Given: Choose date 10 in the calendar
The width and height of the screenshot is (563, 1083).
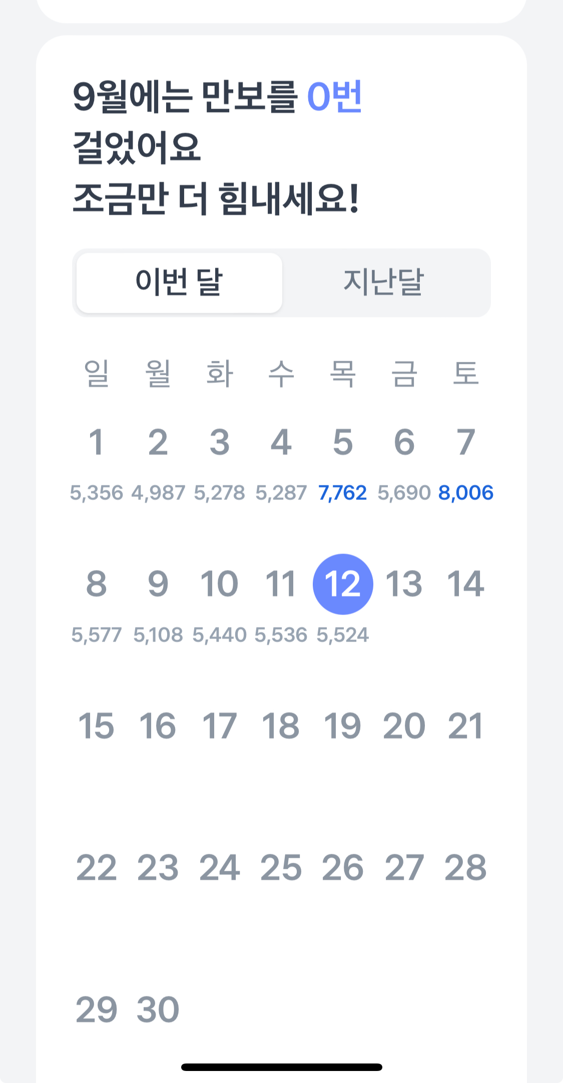Looking at the screenshot, I should tap(219, 584).
